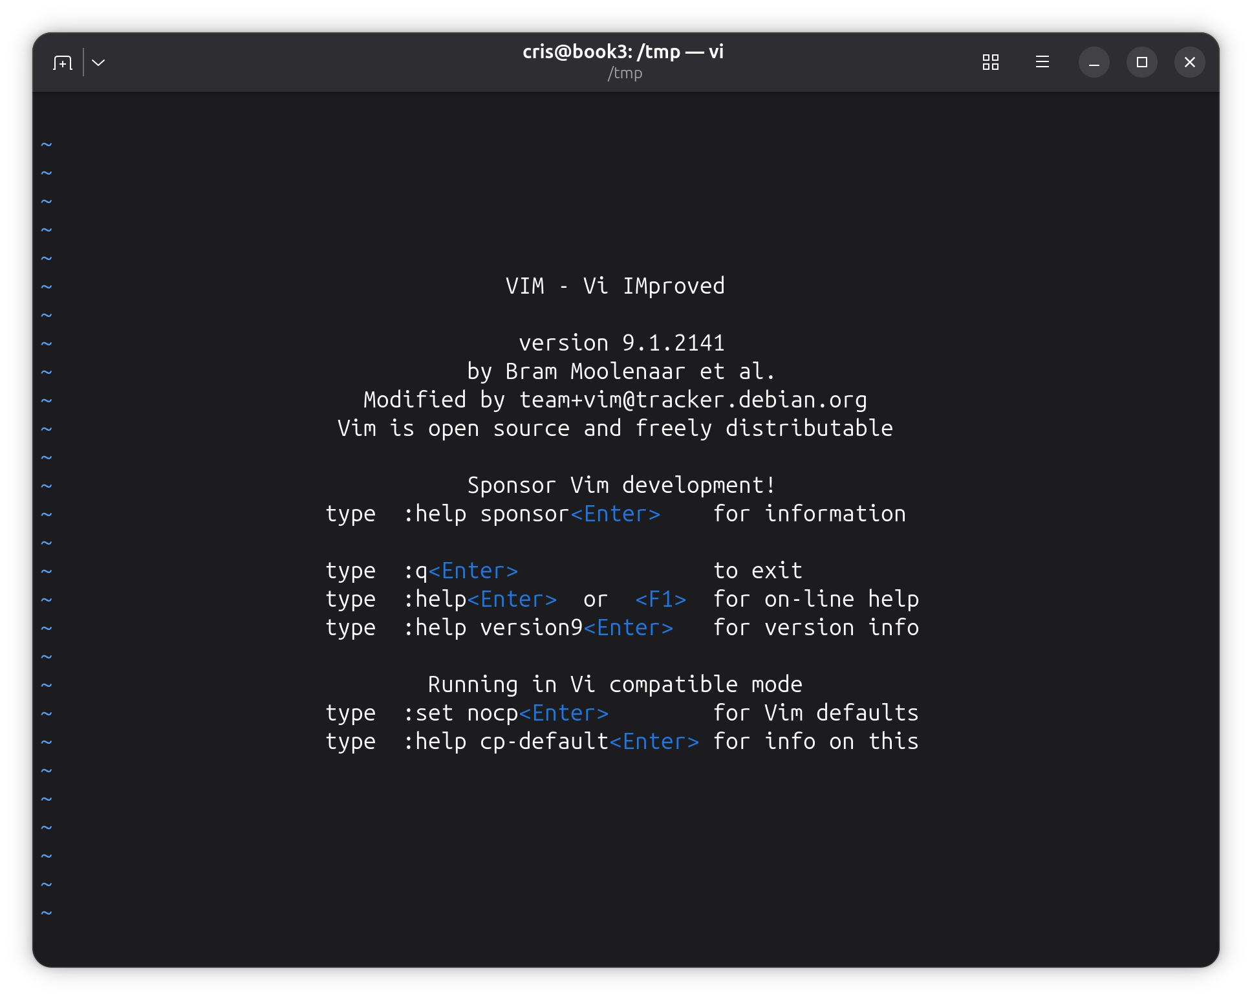Maximize the terminal window
This screenshot has height=1000, width=1252.
1142,62
